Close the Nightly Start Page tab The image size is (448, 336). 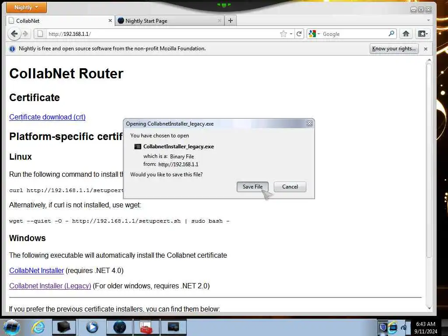click(x=220, y=21)
